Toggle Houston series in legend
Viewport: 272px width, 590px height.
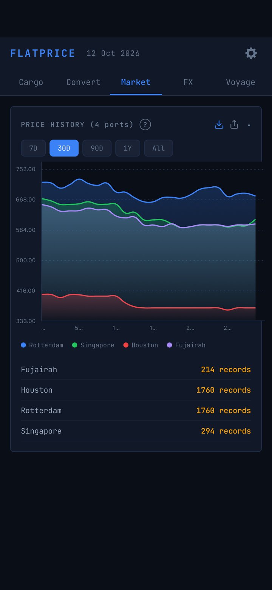click(x=141, y=345)
